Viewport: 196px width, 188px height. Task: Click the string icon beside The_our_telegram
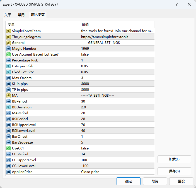coord(9,37)
